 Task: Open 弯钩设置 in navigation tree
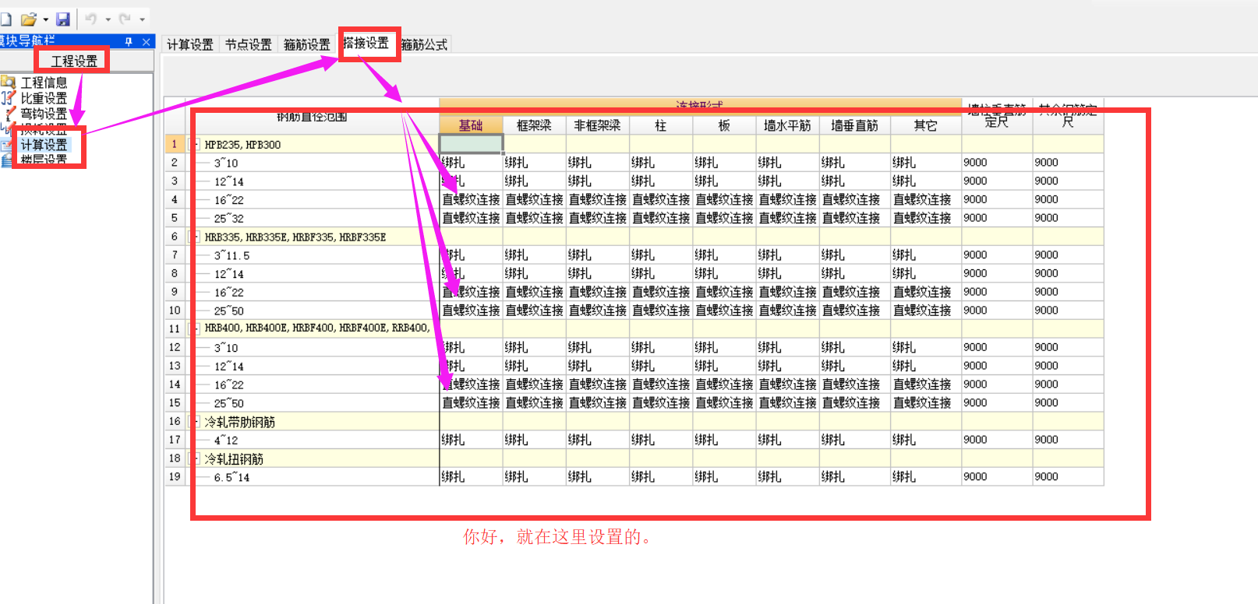[x=44, y=114]
